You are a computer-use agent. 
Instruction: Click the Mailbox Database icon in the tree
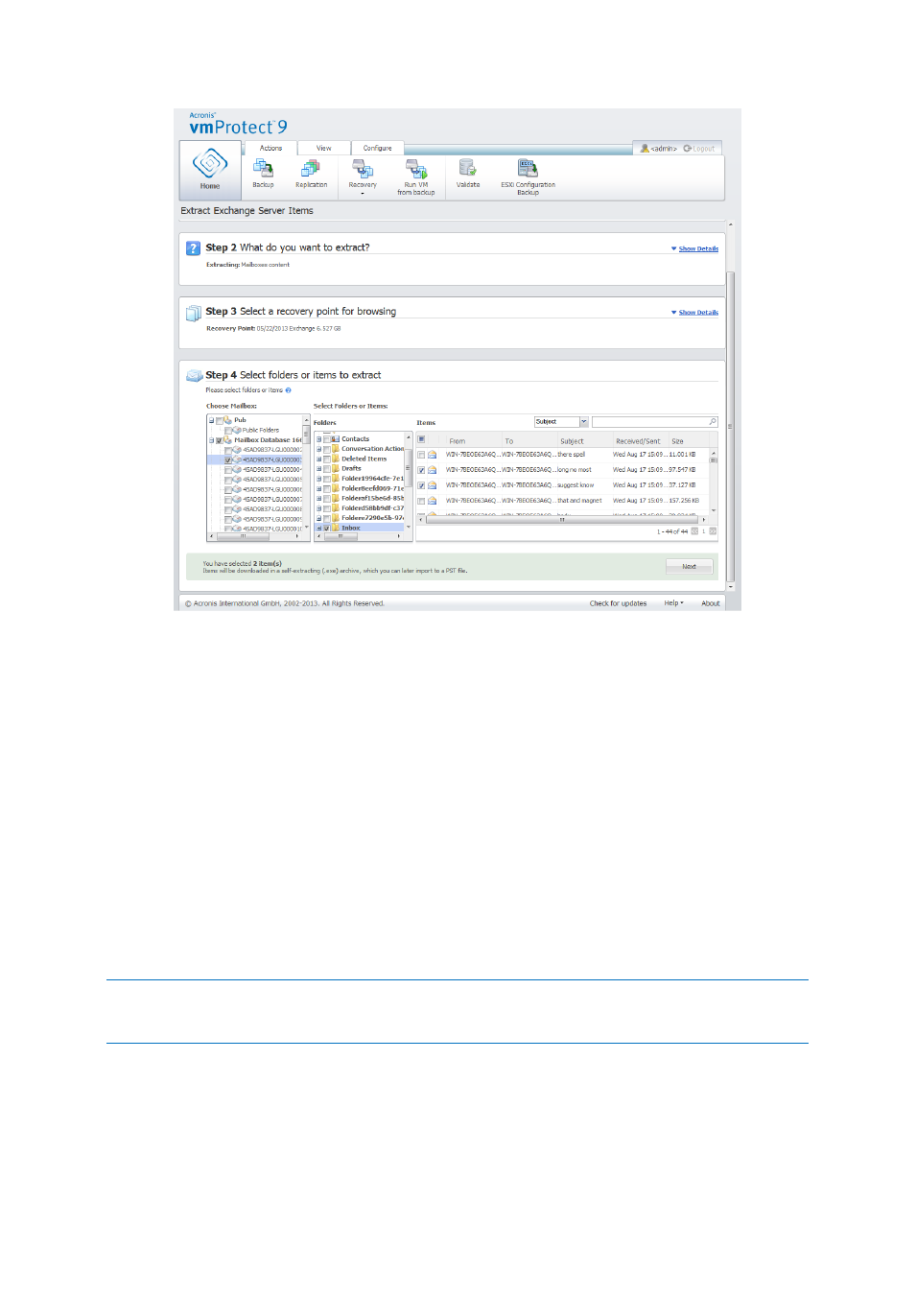227,439
